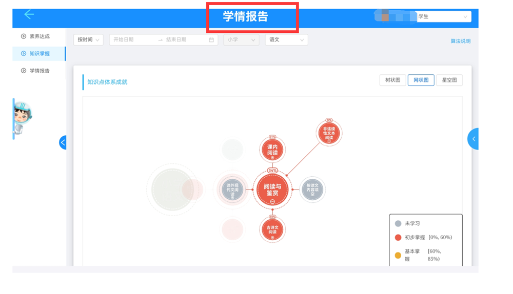Image resolution: width=513 pixels, height=294 pixels.
Task: Click the [0%, 60%) legend range text
Action: click(x=440, y=238)
